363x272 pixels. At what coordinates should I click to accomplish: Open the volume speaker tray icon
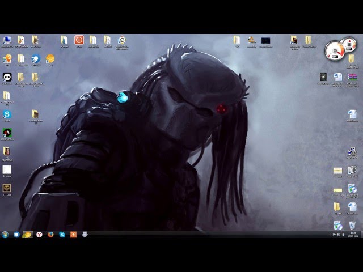tap(343, 235)
